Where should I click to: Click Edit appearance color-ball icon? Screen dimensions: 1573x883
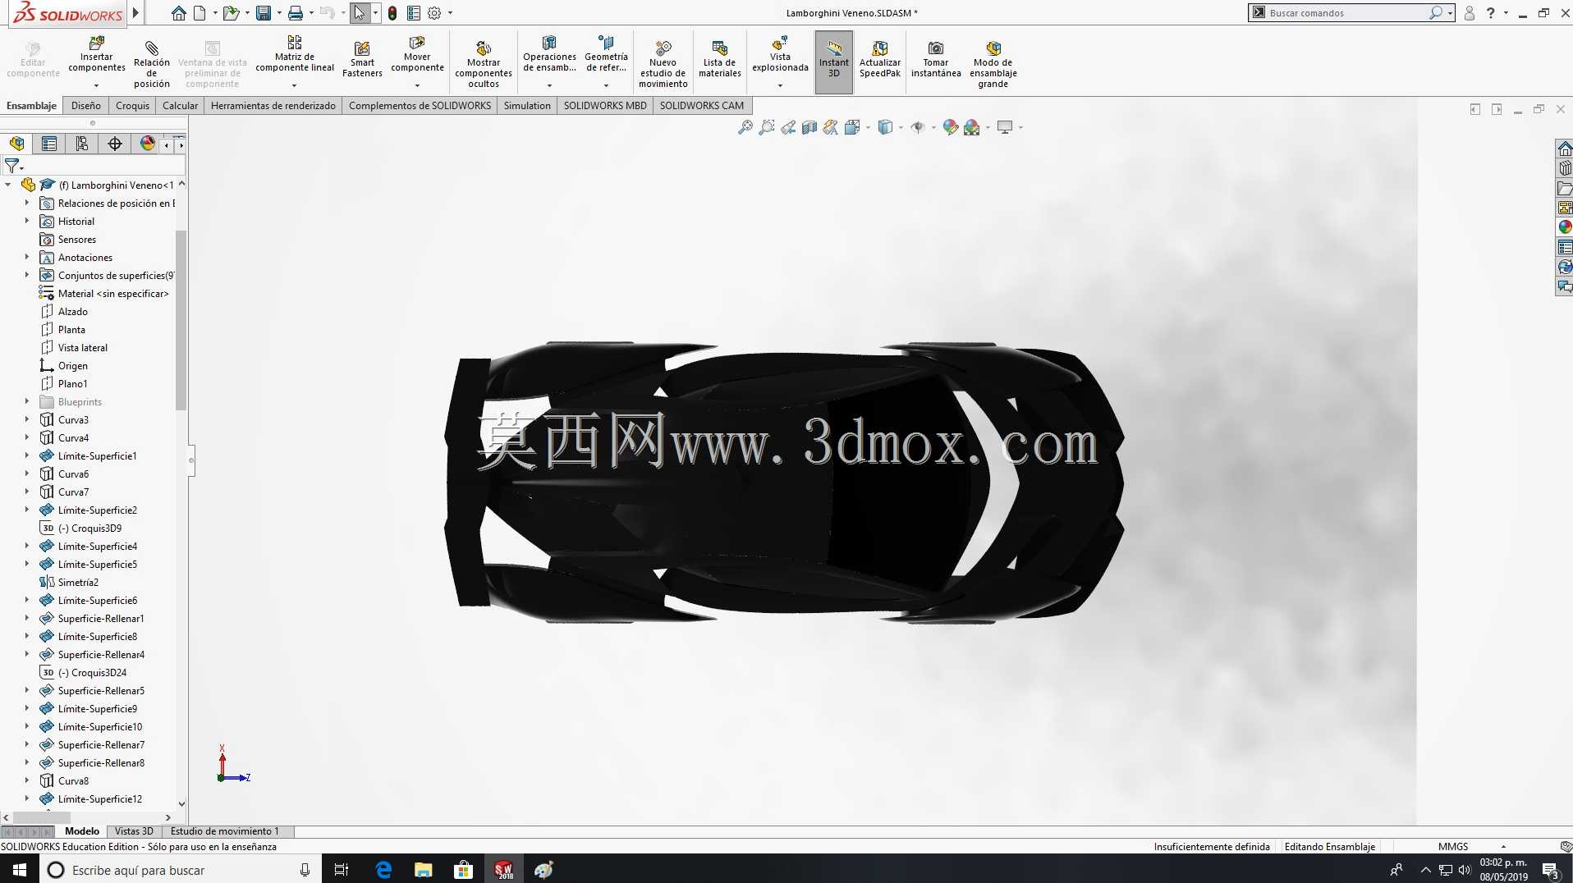coord(951,127)
